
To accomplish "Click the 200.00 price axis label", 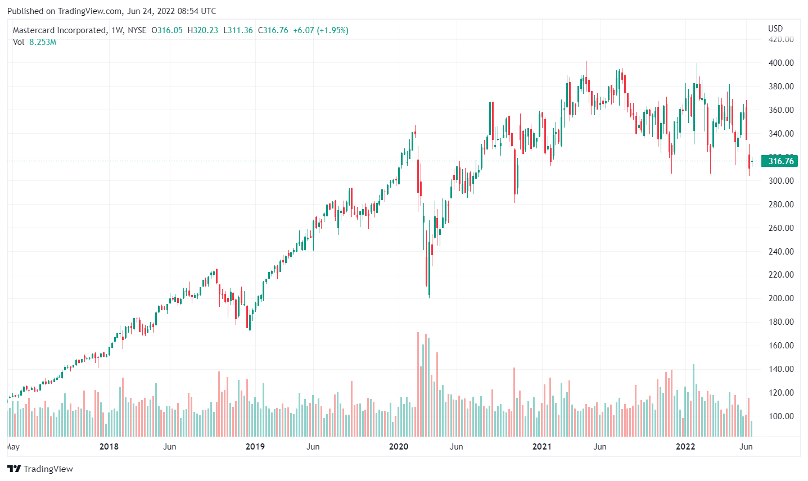I will click(781, 298).
